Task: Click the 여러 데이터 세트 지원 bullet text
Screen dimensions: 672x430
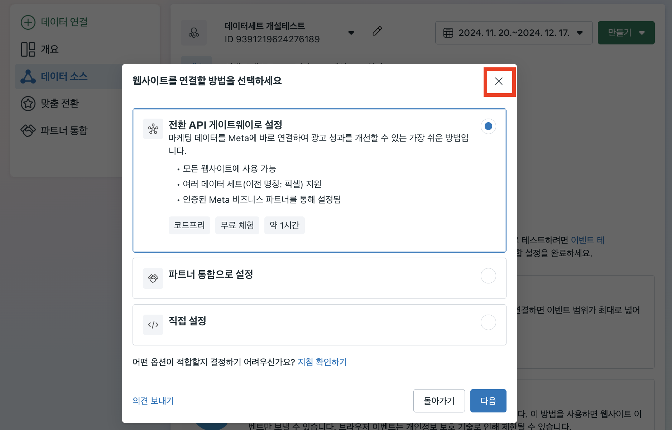Action: [x=252, y=184]
